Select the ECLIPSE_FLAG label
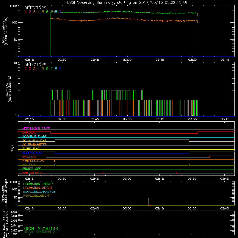 [32, 153]
